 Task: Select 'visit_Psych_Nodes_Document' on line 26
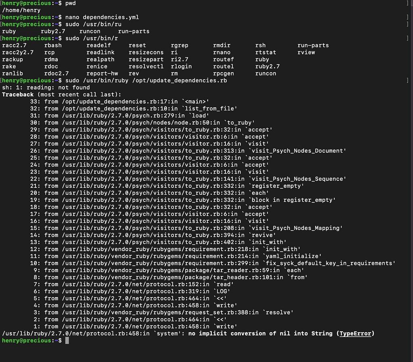point(297,151)
